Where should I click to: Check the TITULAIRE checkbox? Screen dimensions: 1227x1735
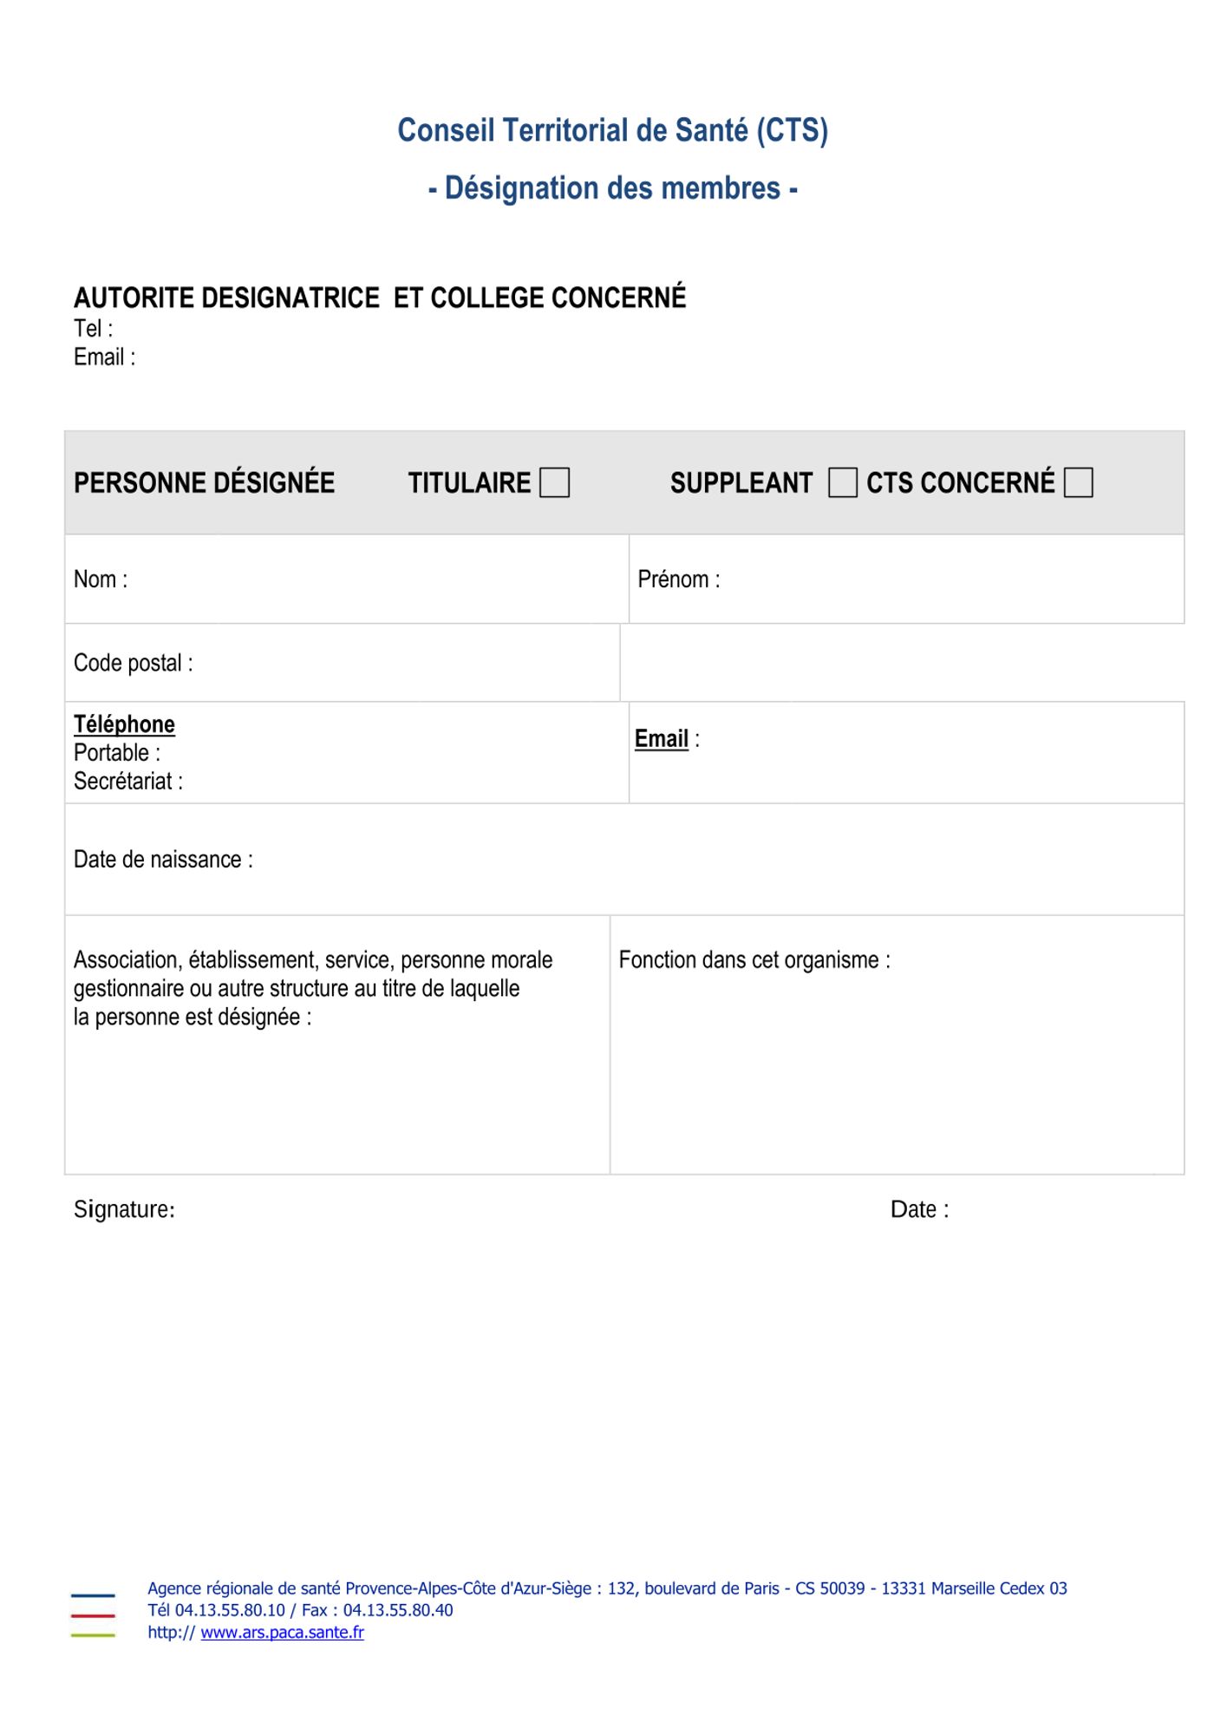pos(554,482)
